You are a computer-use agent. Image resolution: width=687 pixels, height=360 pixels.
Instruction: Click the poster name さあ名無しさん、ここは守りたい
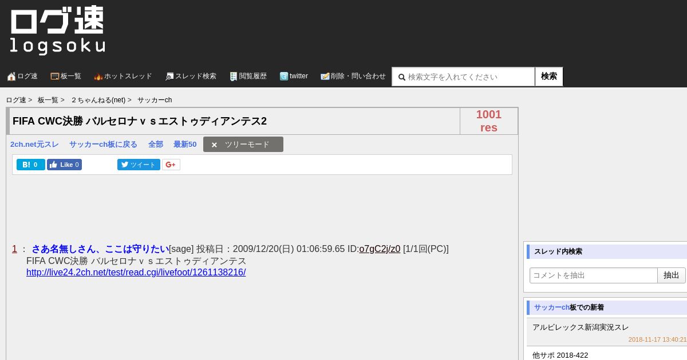click(100, 249)
